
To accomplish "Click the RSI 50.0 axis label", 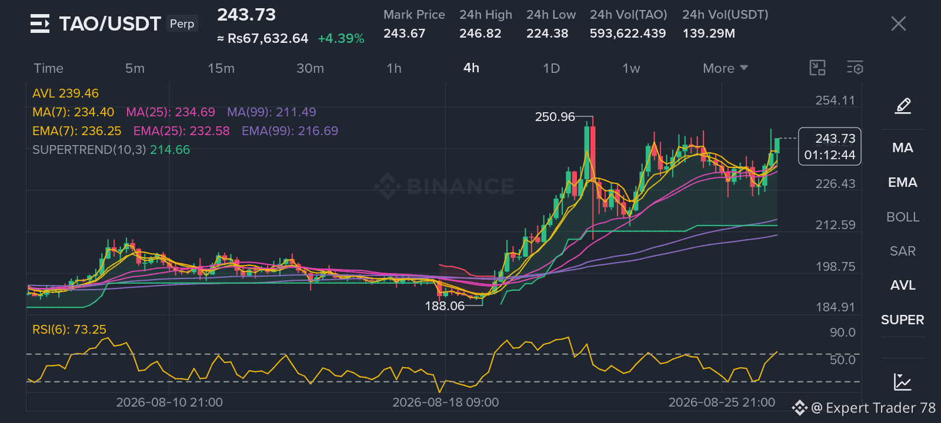I will click(x=842, y=360).
